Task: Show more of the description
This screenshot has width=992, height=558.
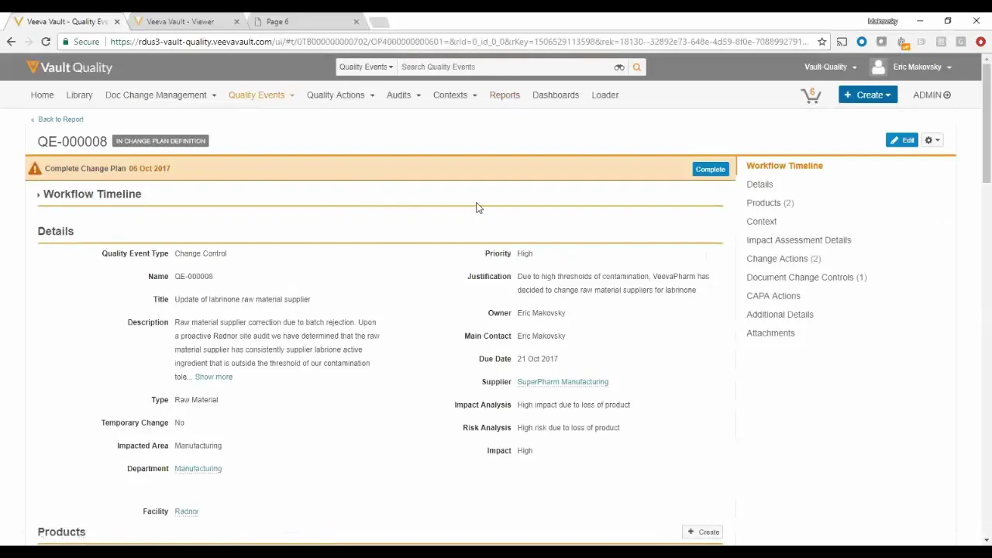Action: tap(214, 377)
